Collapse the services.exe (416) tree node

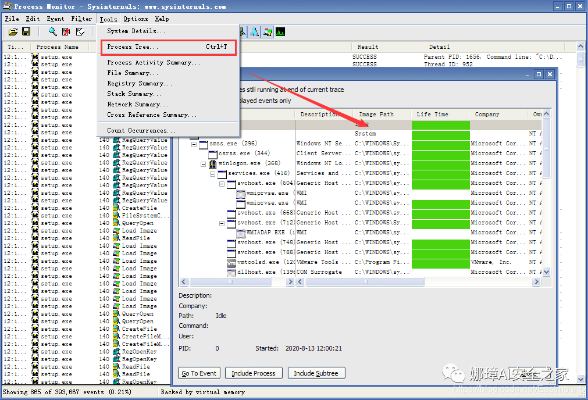coord(213,174)
